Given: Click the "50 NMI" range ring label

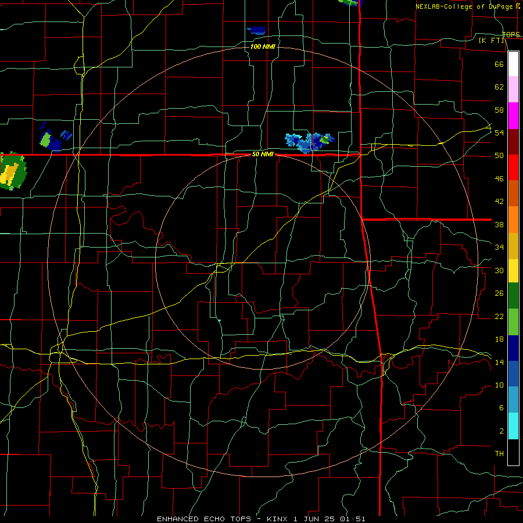Looking at the screenshot, I should (x=263, y=154).
